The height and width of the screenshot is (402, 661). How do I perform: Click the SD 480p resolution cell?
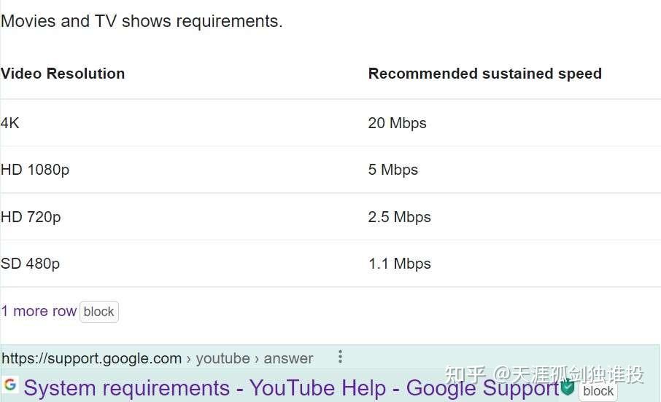click(x=30, y=264)
